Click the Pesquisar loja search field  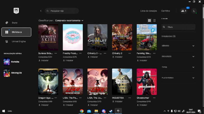point(62,11)
